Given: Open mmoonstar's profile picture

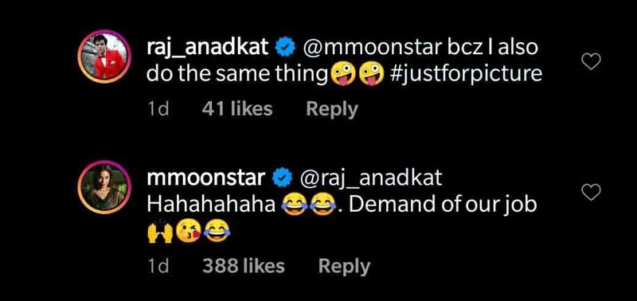Looking at the screenshot, I should click(104, 187).
